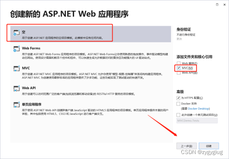This screenshot has height=159, width=229.
Task: Close the dialog window
Action: tap(224, 5)
